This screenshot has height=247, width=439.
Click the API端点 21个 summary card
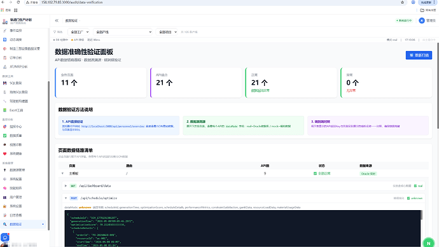pyautogui.click(x=196, y=83)
